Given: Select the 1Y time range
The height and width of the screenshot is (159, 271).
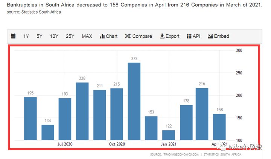Looking at the screenshot, I should point(26,36).
